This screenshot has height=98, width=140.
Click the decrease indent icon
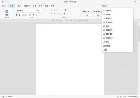[x=60, y=10]
